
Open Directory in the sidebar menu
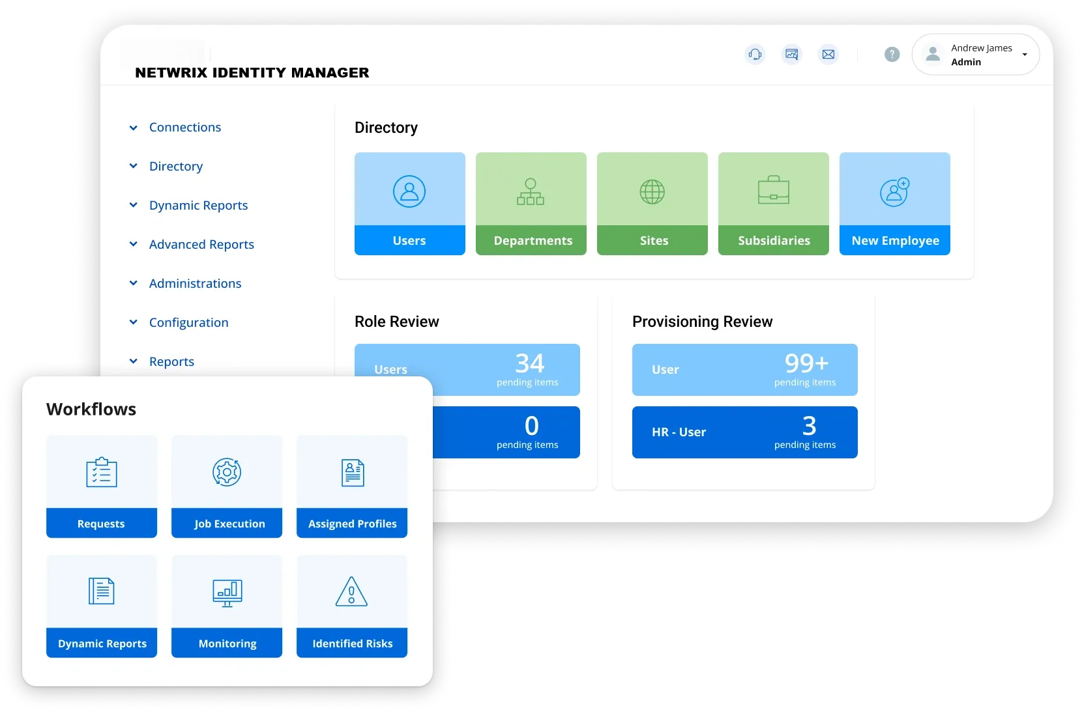[x=176, y=167]
